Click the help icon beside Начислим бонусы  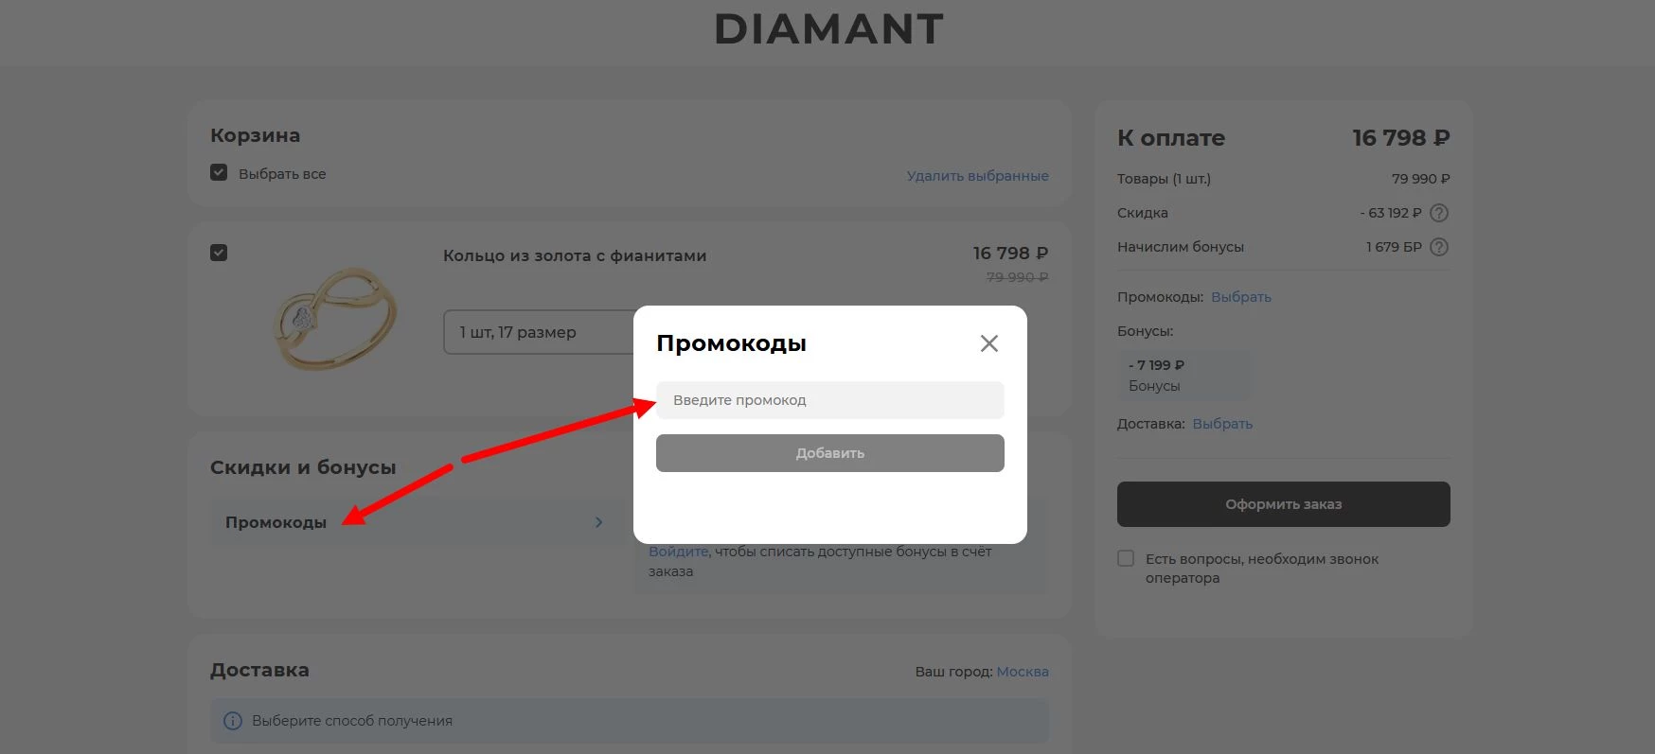pyautogui.click(x=1440, y=247)
